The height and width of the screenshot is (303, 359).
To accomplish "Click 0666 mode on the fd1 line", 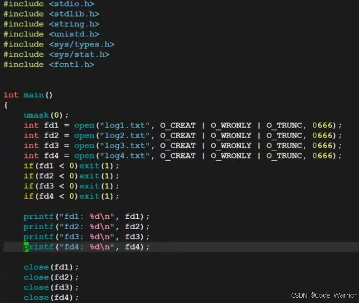I will [323, 125].
